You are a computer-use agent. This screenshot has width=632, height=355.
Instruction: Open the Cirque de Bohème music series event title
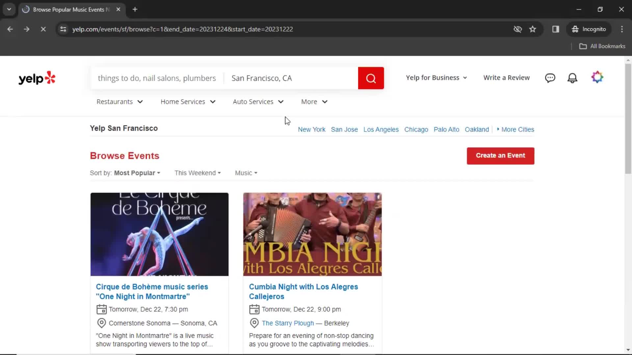152,292
